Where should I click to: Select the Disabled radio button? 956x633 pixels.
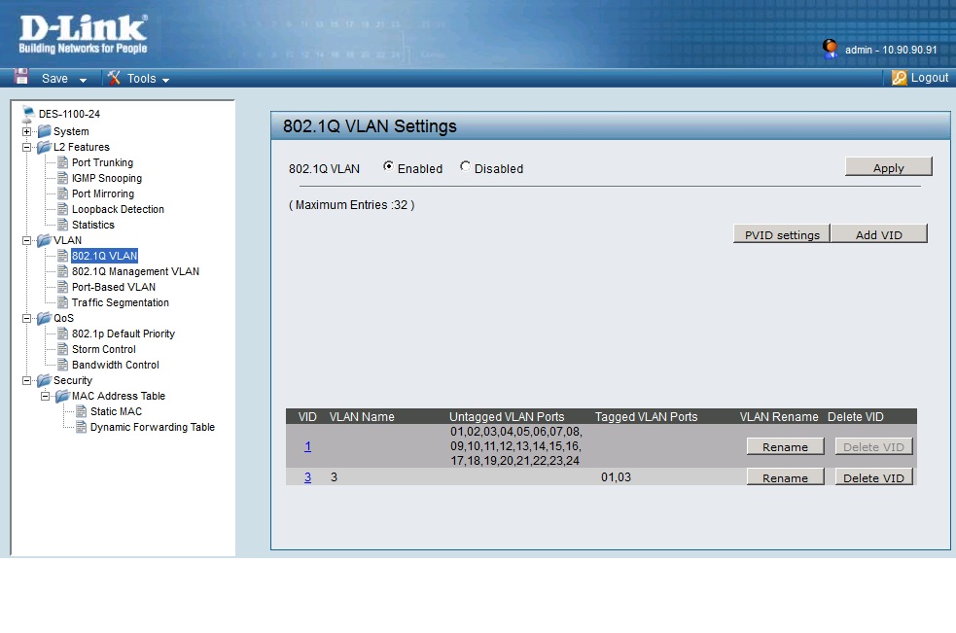465,167
